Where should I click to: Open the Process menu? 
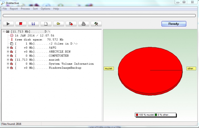click(x=25, y=9)
